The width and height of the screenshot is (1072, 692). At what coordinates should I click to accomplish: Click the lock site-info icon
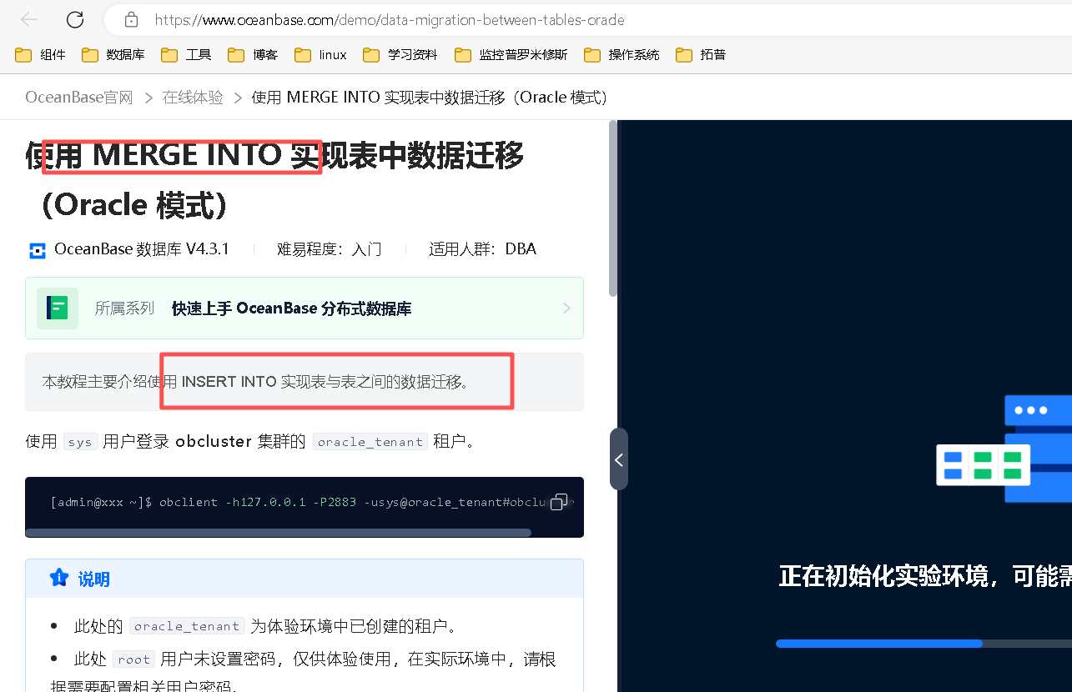[x=131, y=20]
